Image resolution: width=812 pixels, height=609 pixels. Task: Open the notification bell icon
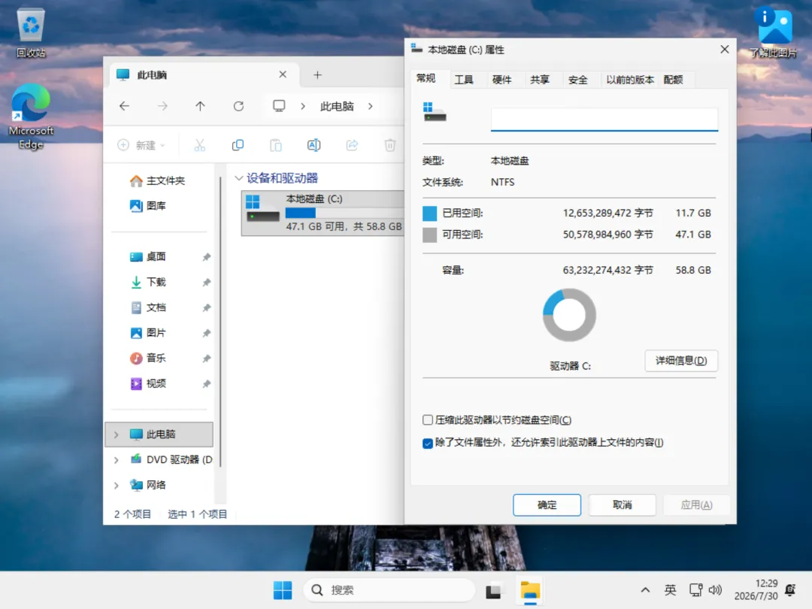coord(790,590)
